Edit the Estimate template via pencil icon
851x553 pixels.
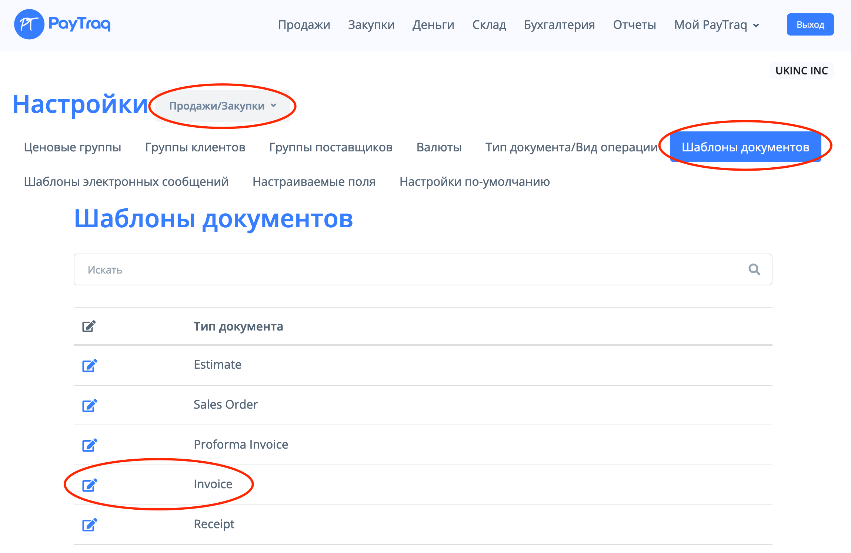[89, 365]
